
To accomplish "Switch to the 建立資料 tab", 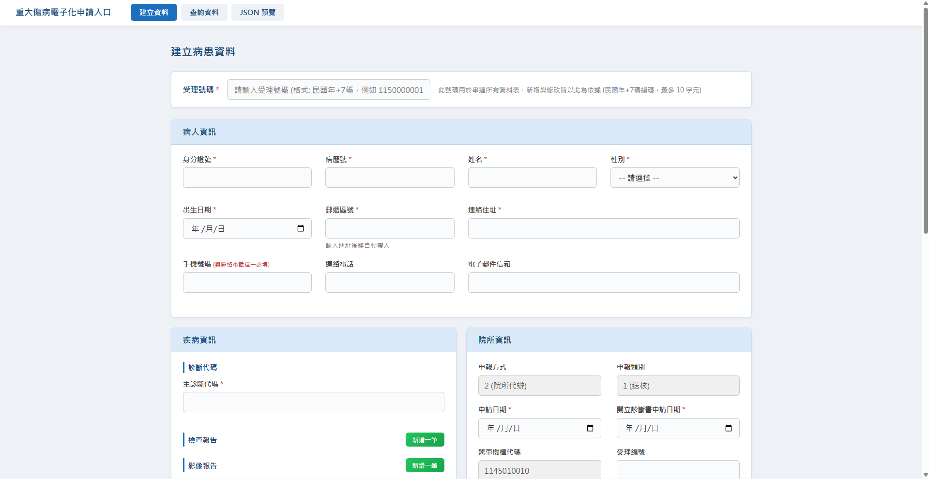I will pyautogui.click(x=154, y=13).
